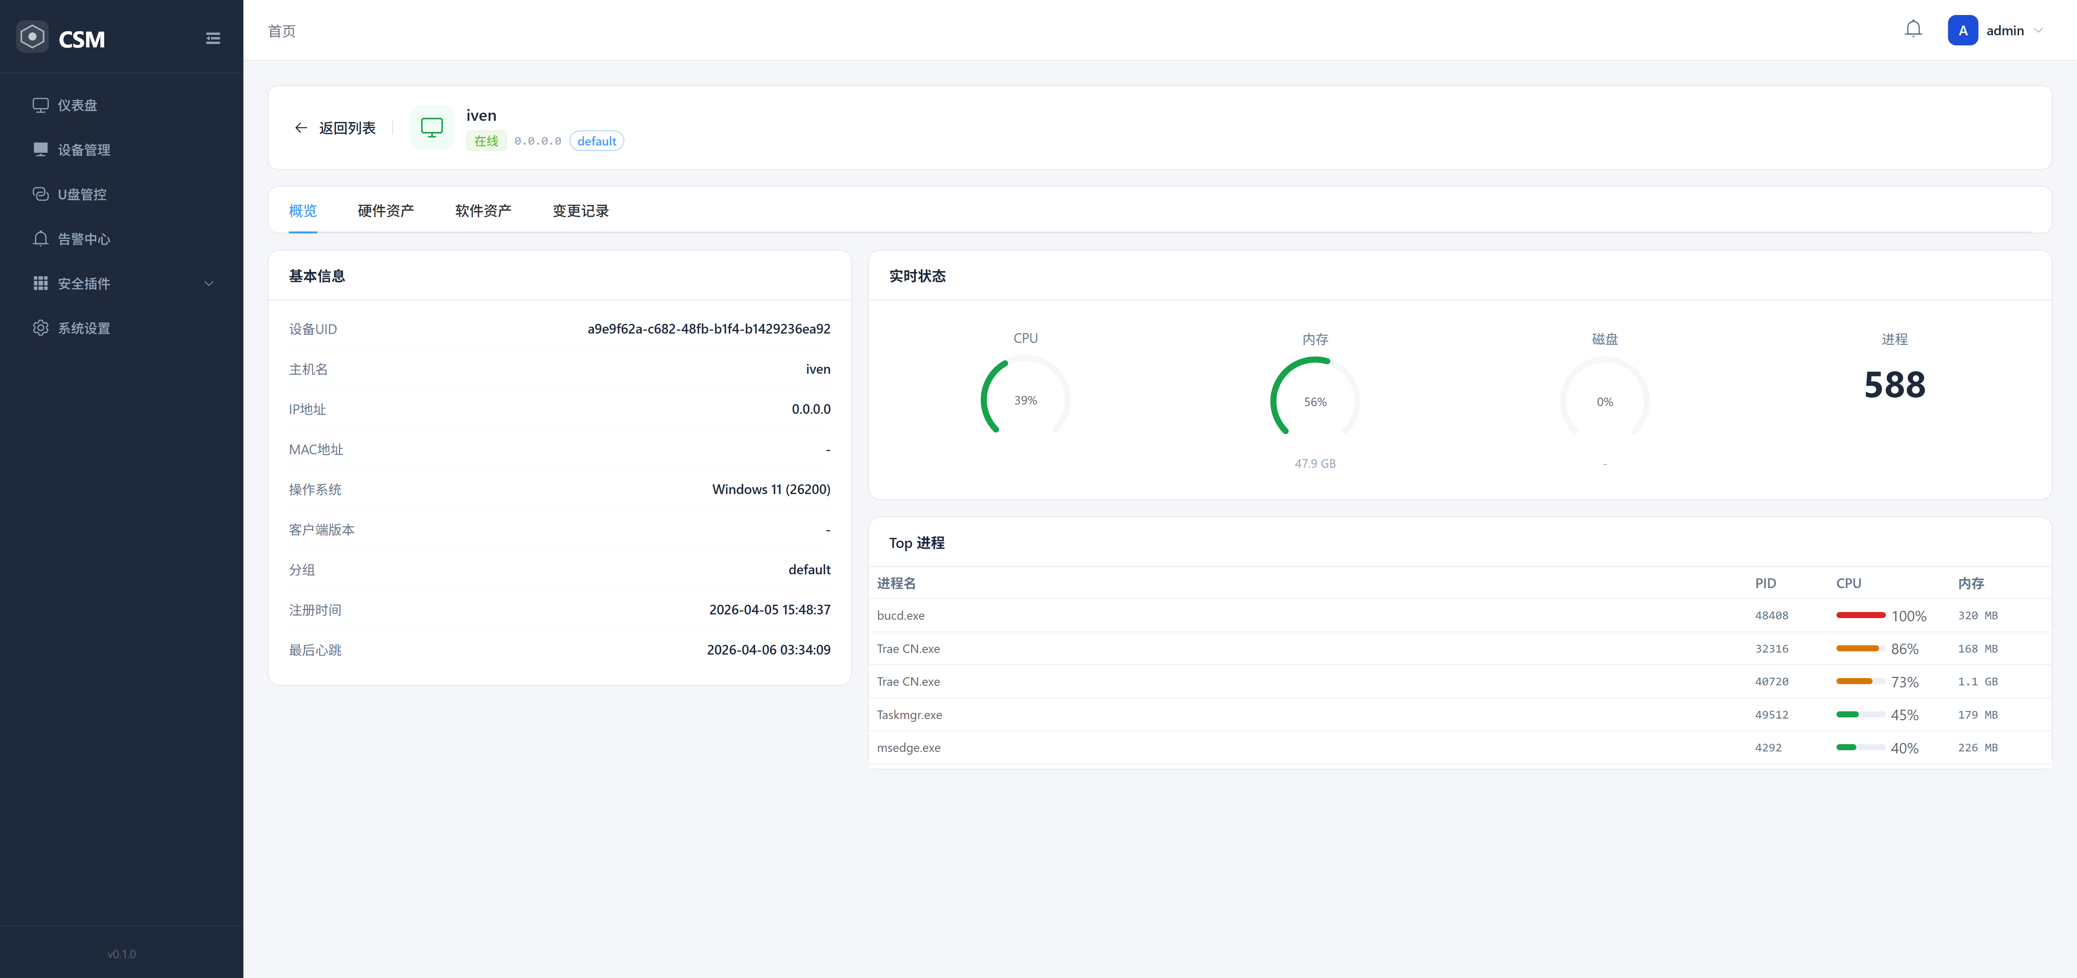Collapse sidebar with hamburger menu icon
This screenshot has height=978, width=2077.
(213, 39)
